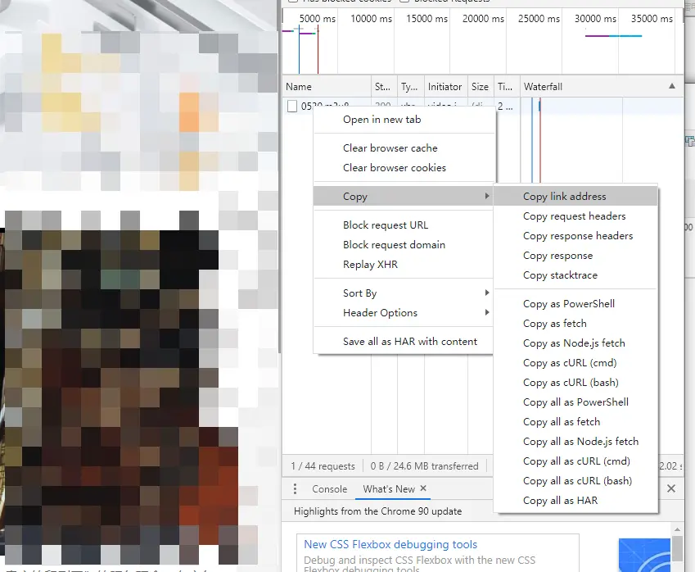Click the What's New panel scrollbar
Image resolution: width=695 pixels, height=572 pixels.
677,548
